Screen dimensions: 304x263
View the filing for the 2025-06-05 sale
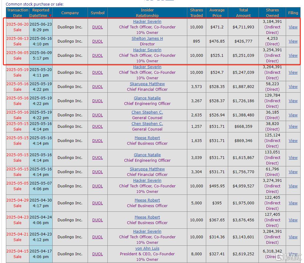(293, 56)
